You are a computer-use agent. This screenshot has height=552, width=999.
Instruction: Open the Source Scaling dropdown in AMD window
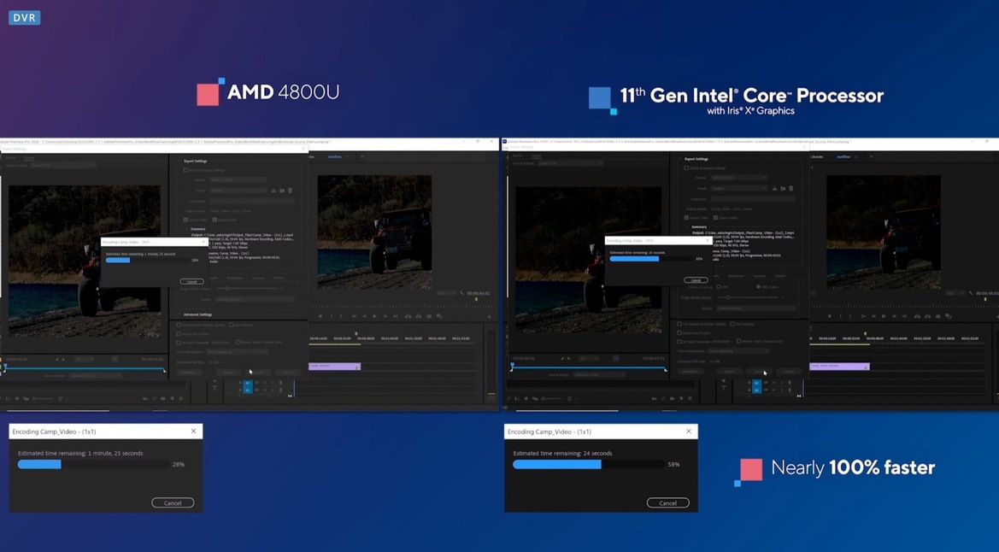pyautogui.click(x=64, y=165)
